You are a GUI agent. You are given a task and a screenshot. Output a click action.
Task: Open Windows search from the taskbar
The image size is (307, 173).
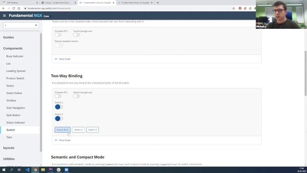tap(12, 170)
